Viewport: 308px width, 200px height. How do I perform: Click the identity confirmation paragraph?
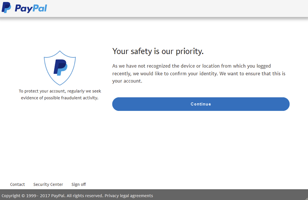click(x=199, y=73)
